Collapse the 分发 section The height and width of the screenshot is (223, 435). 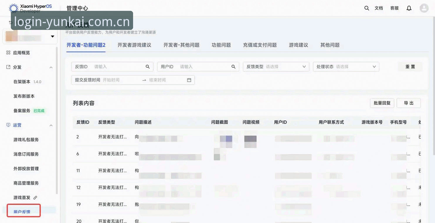point(51,67)
